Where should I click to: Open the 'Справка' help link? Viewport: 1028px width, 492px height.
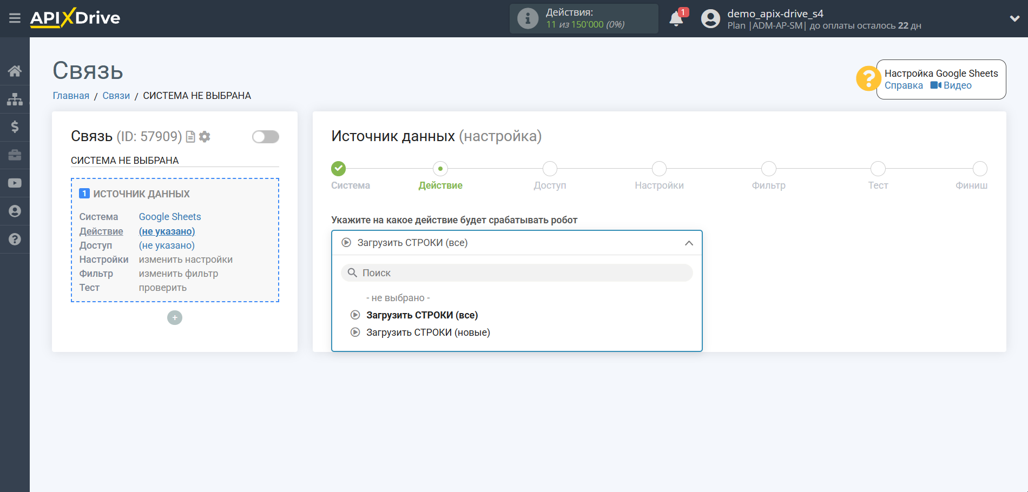point(902,85)
